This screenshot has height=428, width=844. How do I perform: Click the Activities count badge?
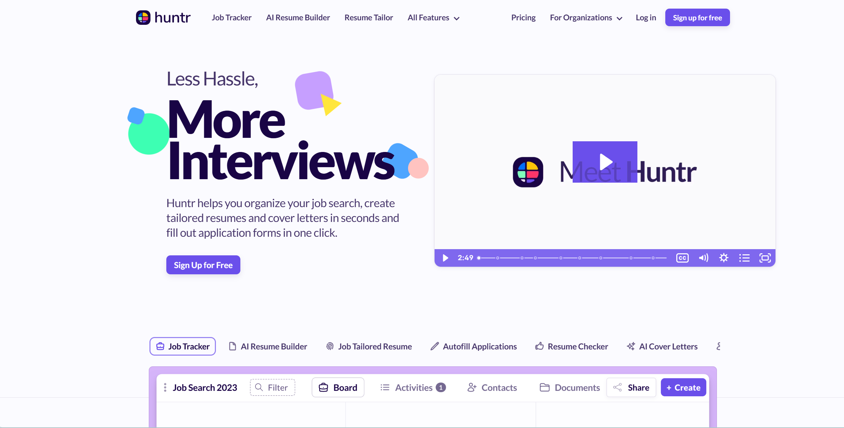tap(441, 388)
